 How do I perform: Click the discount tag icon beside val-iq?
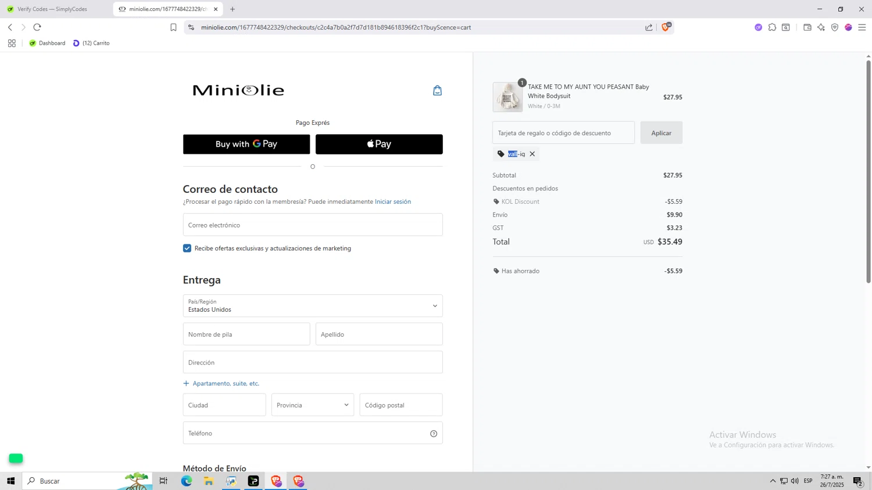pyautogui.click(x=501, y=154)
